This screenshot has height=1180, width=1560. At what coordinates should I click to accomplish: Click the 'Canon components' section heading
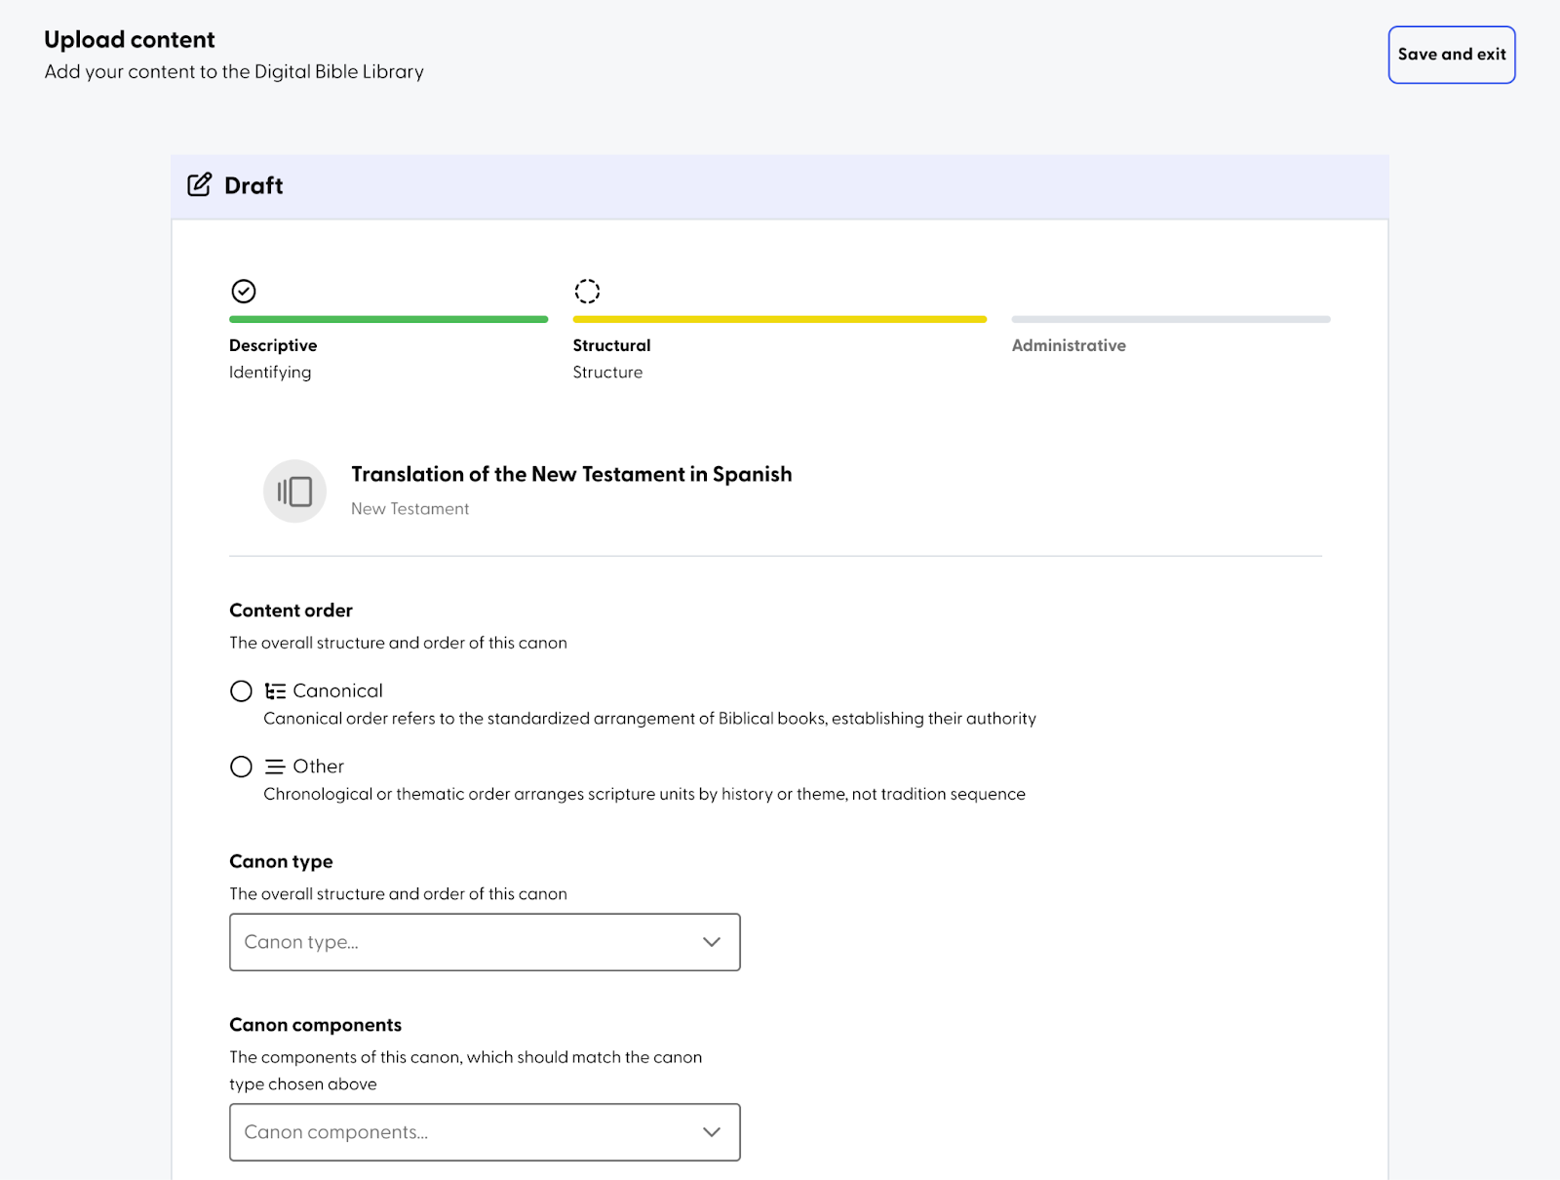tap(315, 1025)
